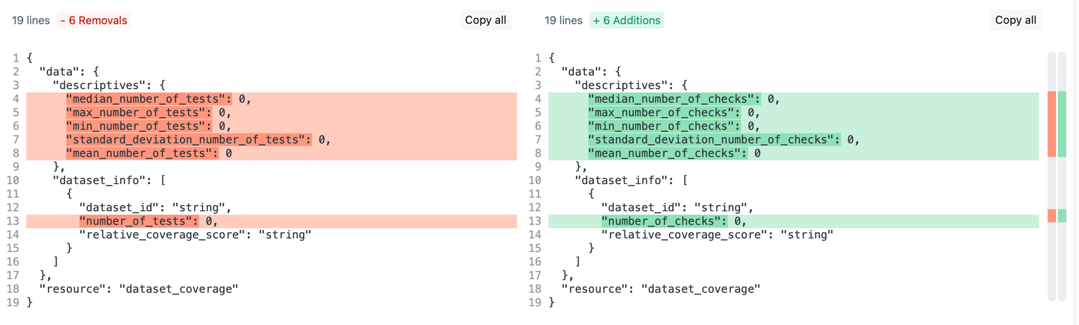Click the large green marker in minimap
Screen dimensions: 1079x325
point(1062,124)
